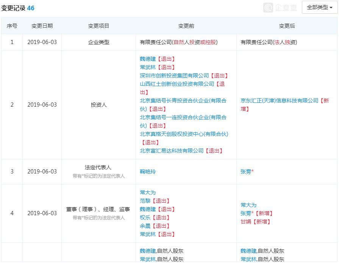Open 北京真格天创股权投资中心 link

tap(184, 134)
